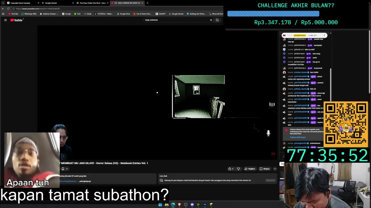Image resolution: width=371 pixels, height=208 pixels.
Task: Open the tab search dropdown arrow
Action: pos(3,3)
